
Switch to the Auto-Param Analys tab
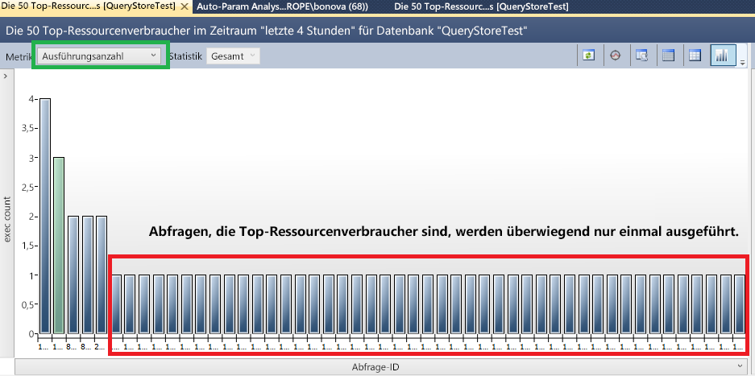click(x=283, y=6)
